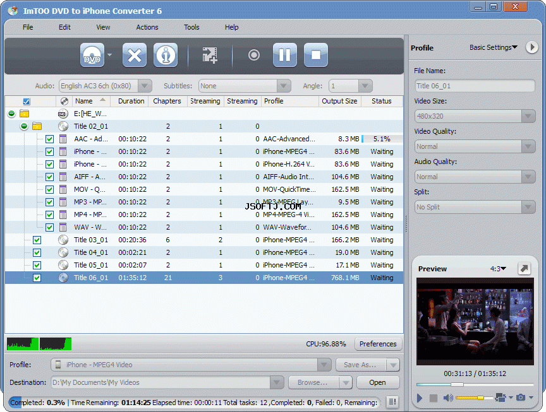Screen dimensions: 546x412
Task: Sort by the Duration column header
Action: [x=131, y=101]
